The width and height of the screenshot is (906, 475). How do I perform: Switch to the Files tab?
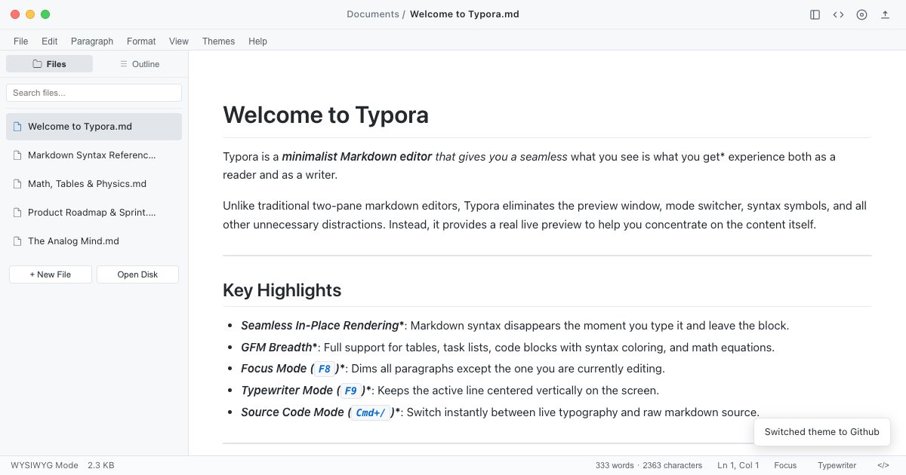(x=50, y=64)
